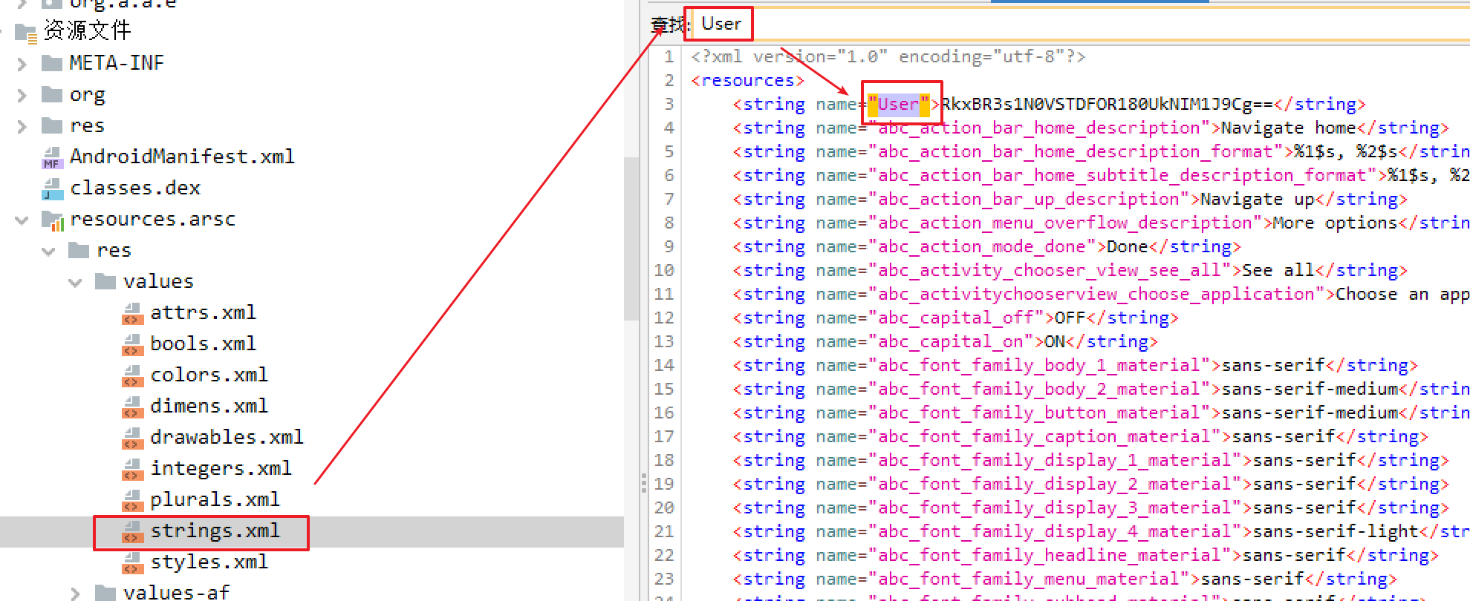Select AndroidManifest.xml in the tree

[x=182, y=157]
